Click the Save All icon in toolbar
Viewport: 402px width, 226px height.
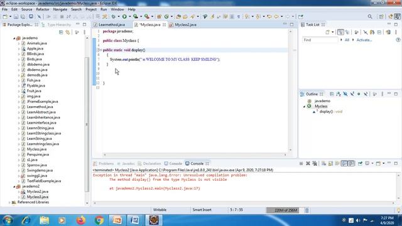pyautogui.click(x=23, y=16)
